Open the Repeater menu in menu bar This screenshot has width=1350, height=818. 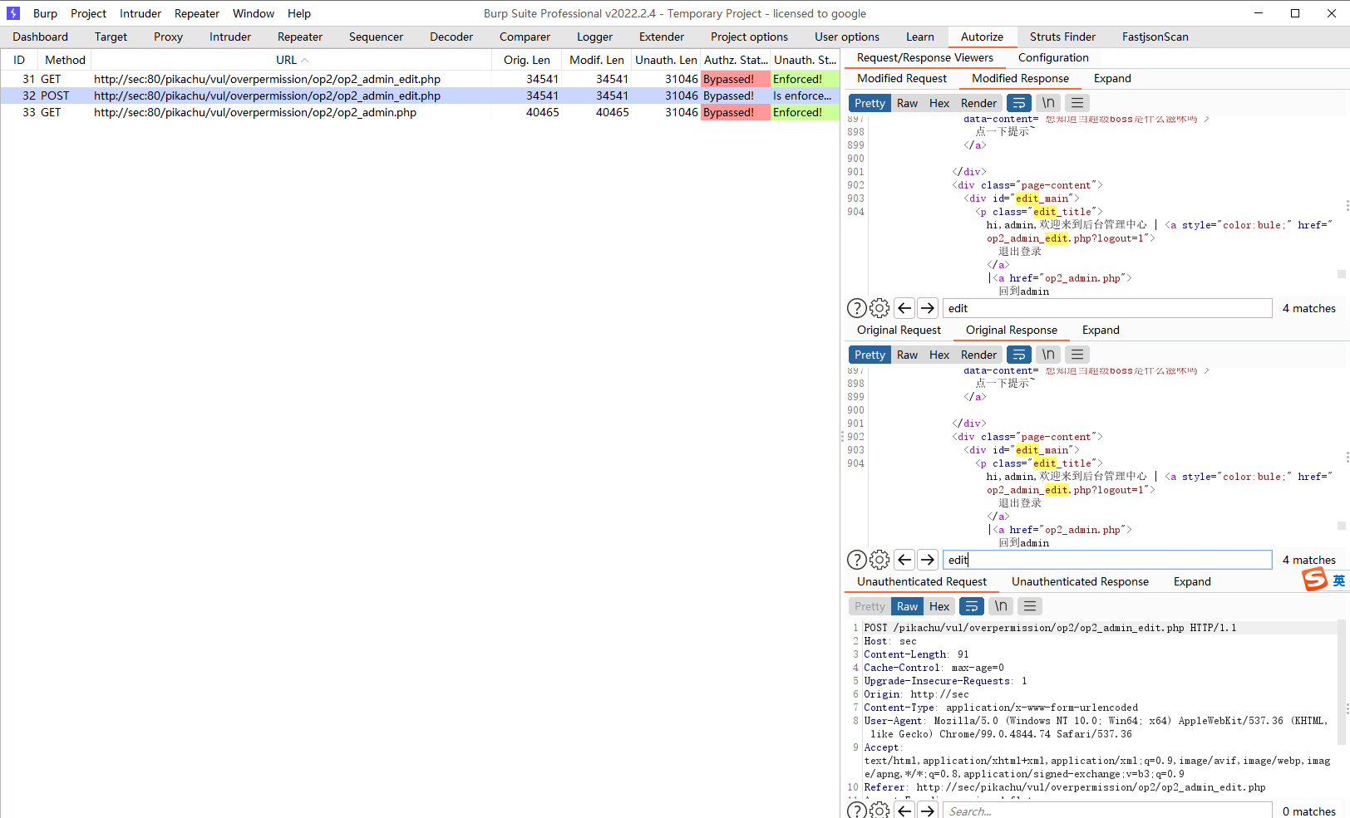coord(197,13)
